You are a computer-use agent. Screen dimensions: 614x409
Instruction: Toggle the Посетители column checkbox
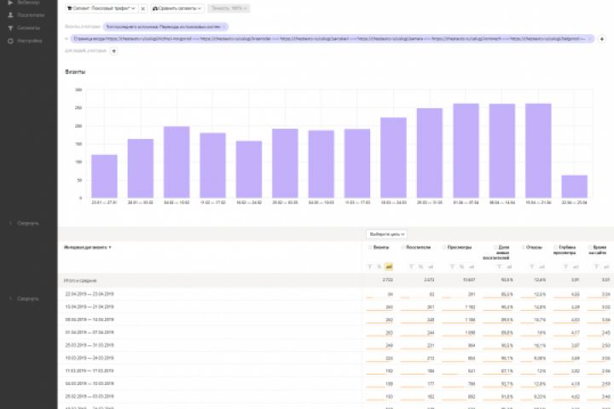point(403,247)
